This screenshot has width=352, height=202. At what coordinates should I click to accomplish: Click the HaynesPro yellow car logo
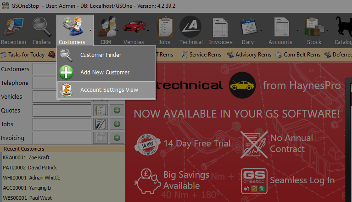pyautogui.click(x=242, y=85)
